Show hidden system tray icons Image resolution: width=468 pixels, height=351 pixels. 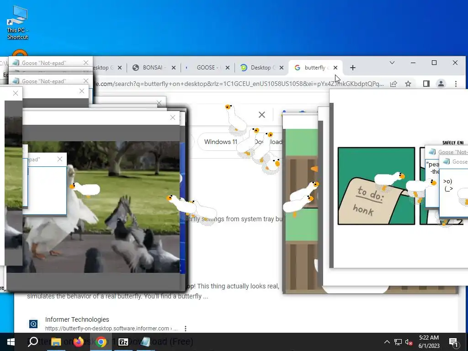[x=387, y=342]
